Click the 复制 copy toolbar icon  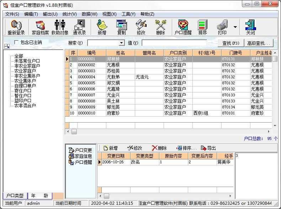(121, 27)
